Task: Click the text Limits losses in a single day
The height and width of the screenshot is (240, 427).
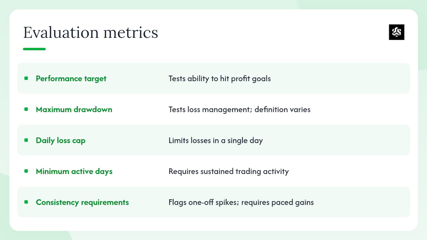Action: tap(216, 141)
